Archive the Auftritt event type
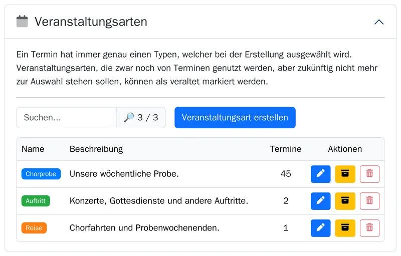 345,201
